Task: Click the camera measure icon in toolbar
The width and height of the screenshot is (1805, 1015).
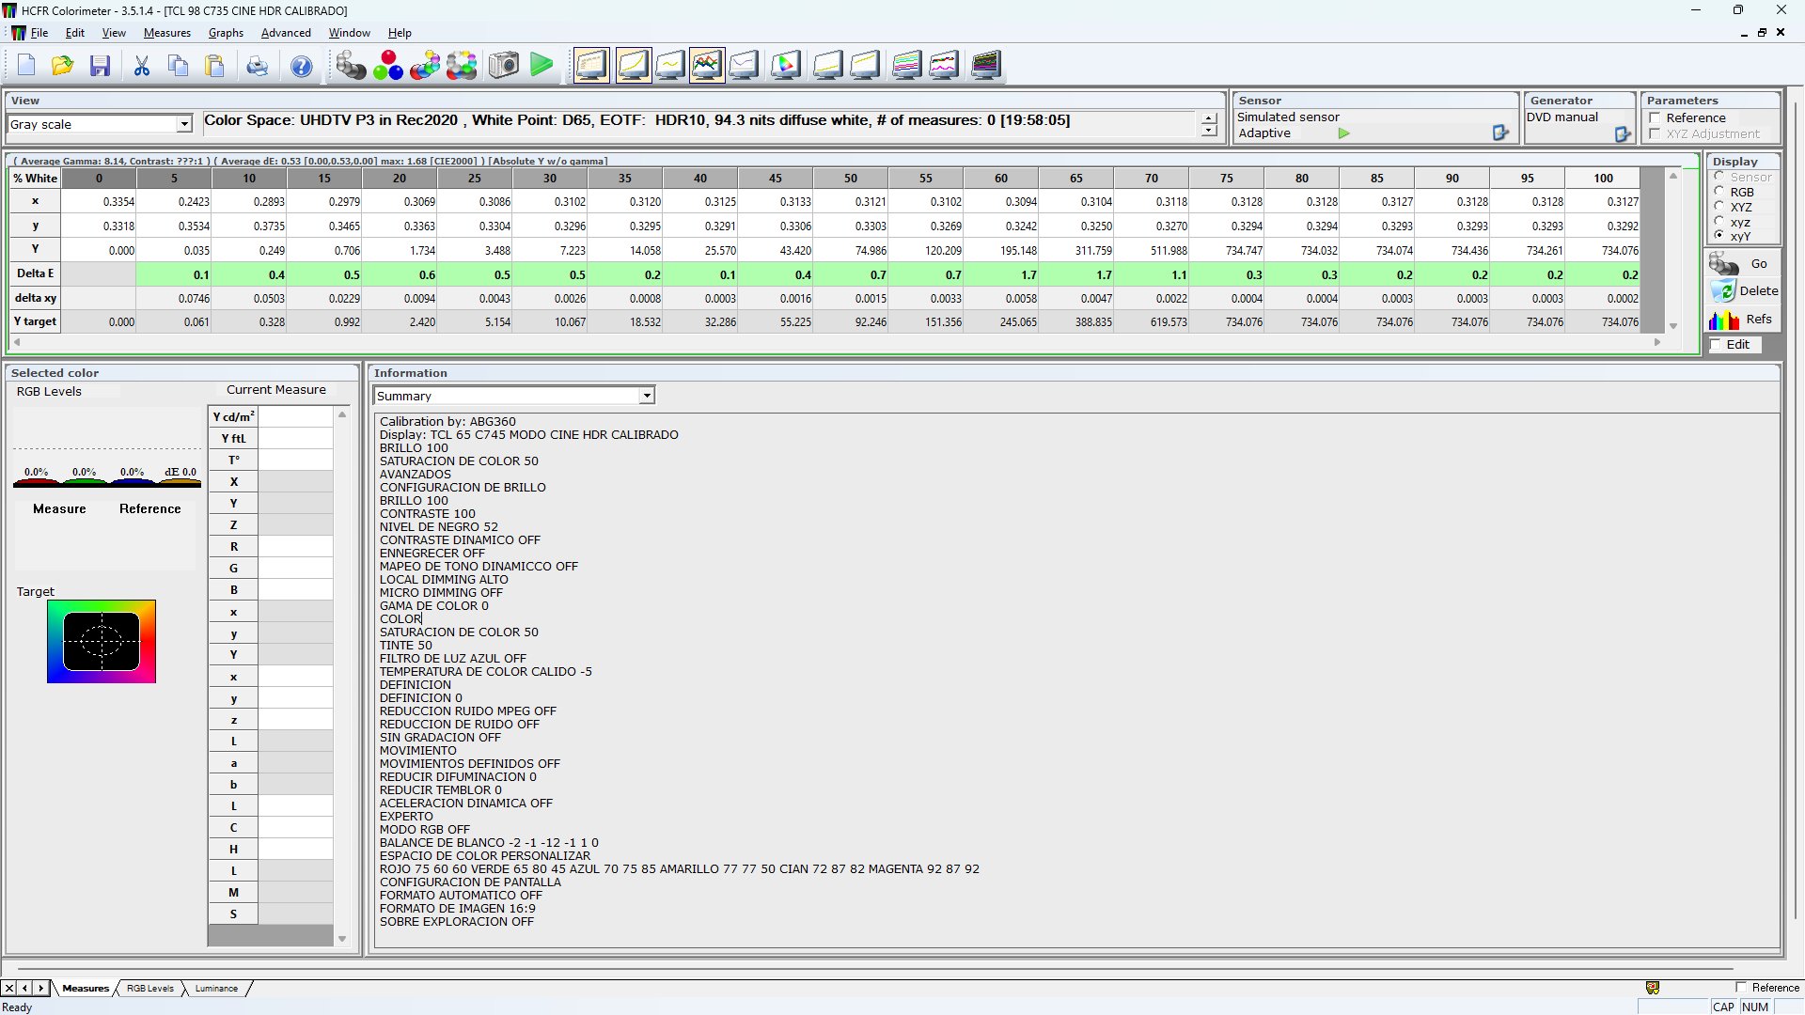Action: click(x=504, y=65)
